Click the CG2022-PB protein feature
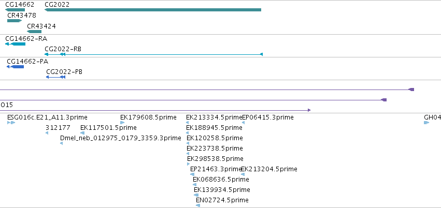Viewport: 441px width, 208px height. [x=55, y=77]
